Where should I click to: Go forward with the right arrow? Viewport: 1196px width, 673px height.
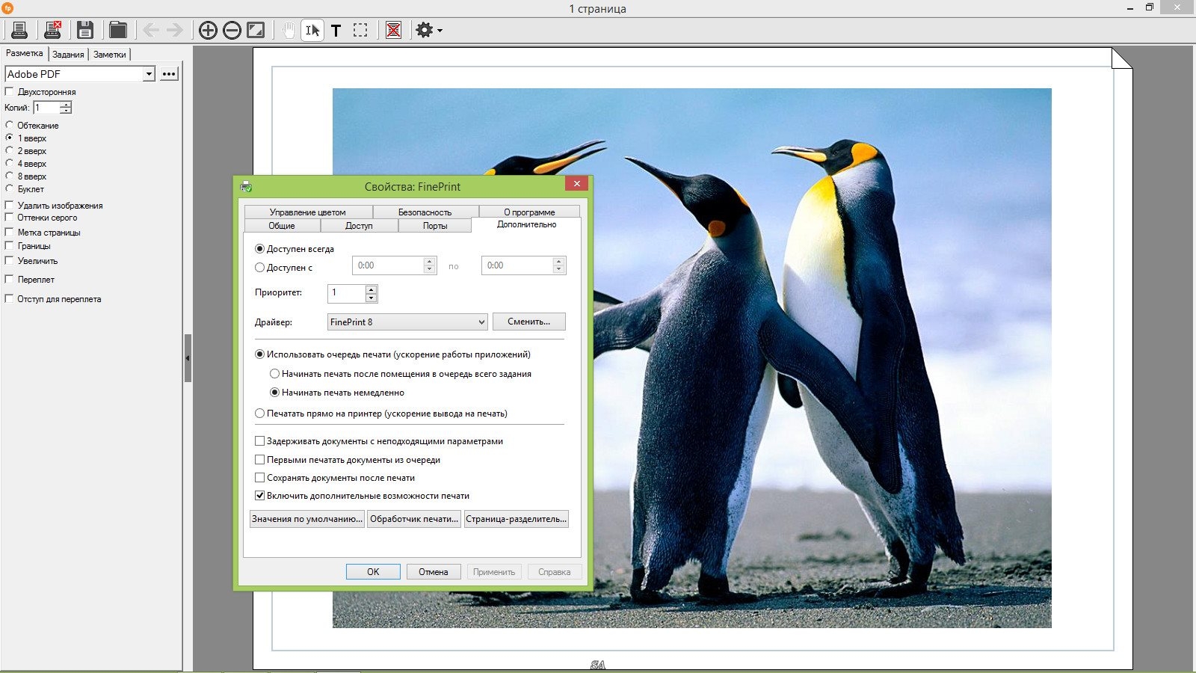175,30
